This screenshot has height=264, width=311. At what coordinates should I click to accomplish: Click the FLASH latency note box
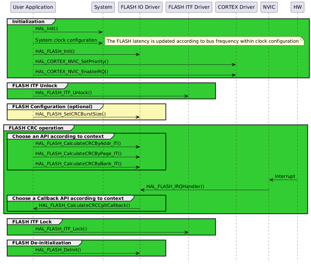204,41
